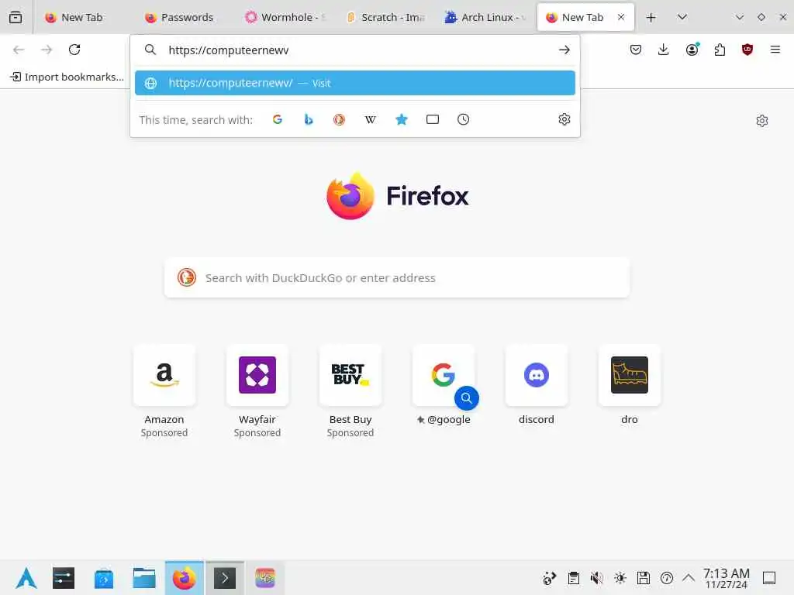Viewport: 794px width, 595px height.
Task: Open the Downloads panel
Action: (664, 50)
